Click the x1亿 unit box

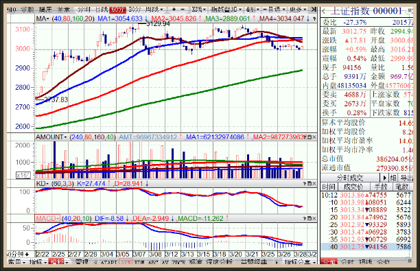(x=23, y=176)
